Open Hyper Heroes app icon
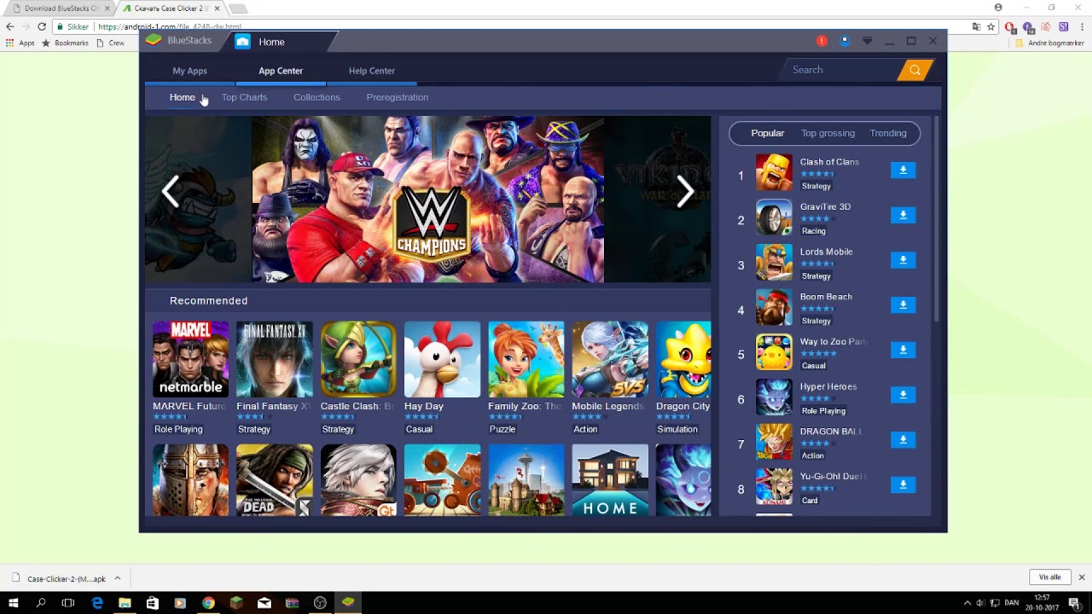This screenshot has height=614, width=1092. [x=774, y=397]
